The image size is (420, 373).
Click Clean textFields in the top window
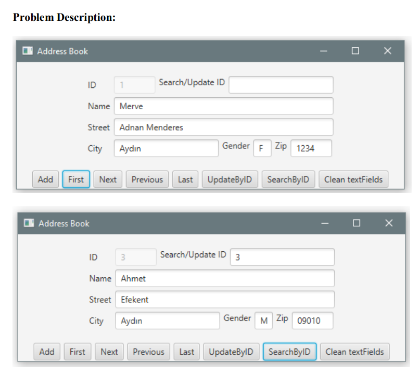(353, 179)
